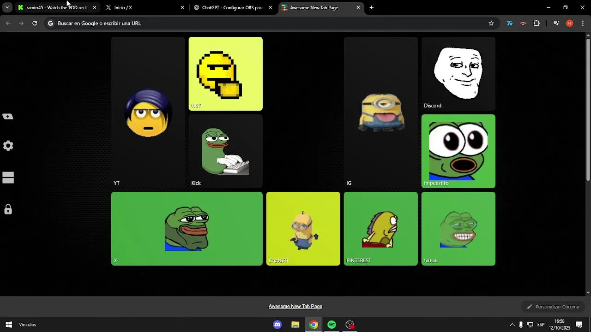This screenshot has width=591, height=332.
Task: Reload the current page
Action: click(35, 23)
